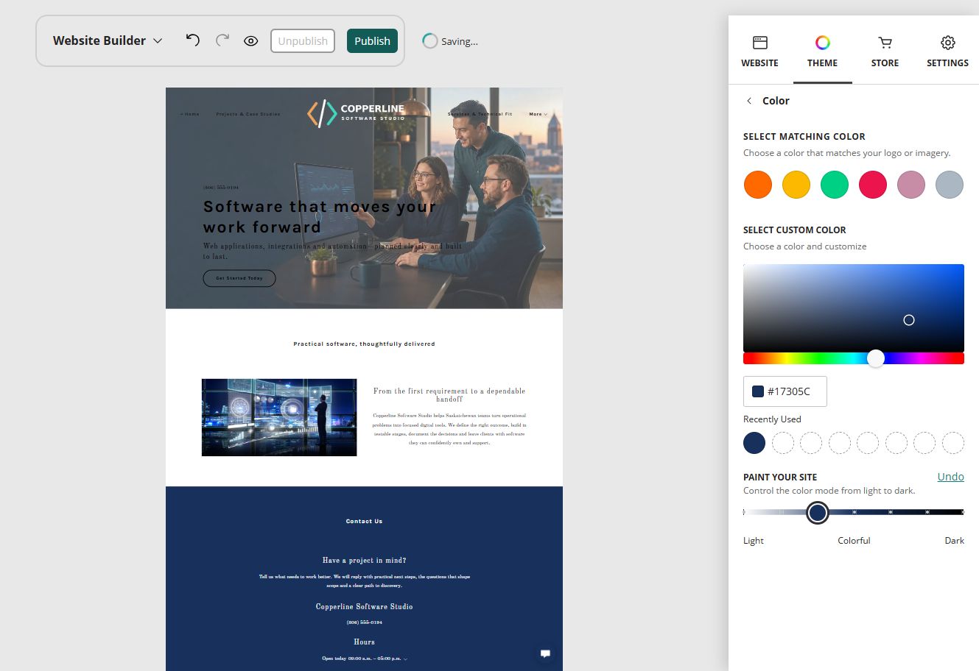The width and height of the screenshot is (979, 671).
Task: Click the hero headline 'Software that moves your work forward'
Action: pos(320,217)
